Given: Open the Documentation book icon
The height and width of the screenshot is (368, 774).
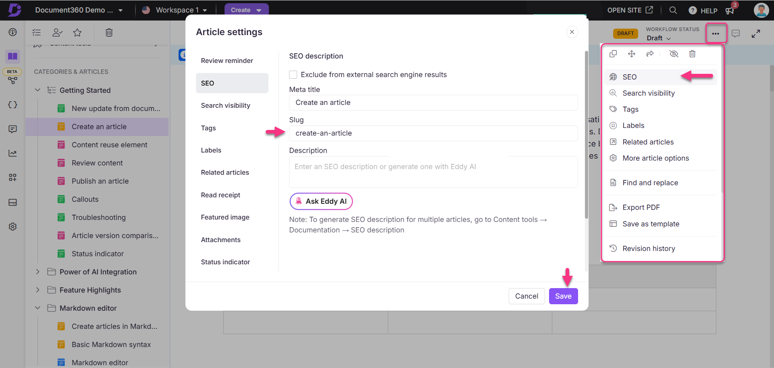Looking at the screenshot, I should [x=12, y=56].
